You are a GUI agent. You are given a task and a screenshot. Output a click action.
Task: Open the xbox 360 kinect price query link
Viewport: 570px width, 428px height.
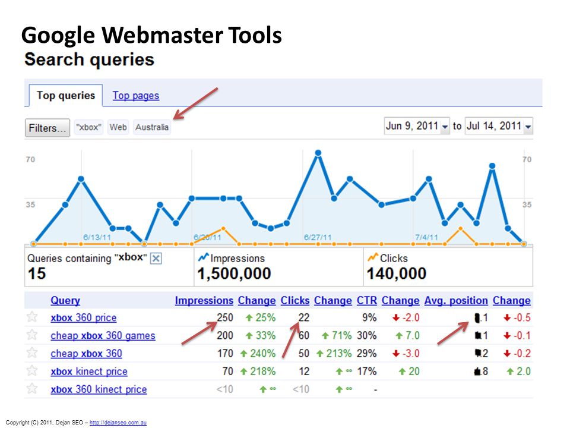point(99,389)
